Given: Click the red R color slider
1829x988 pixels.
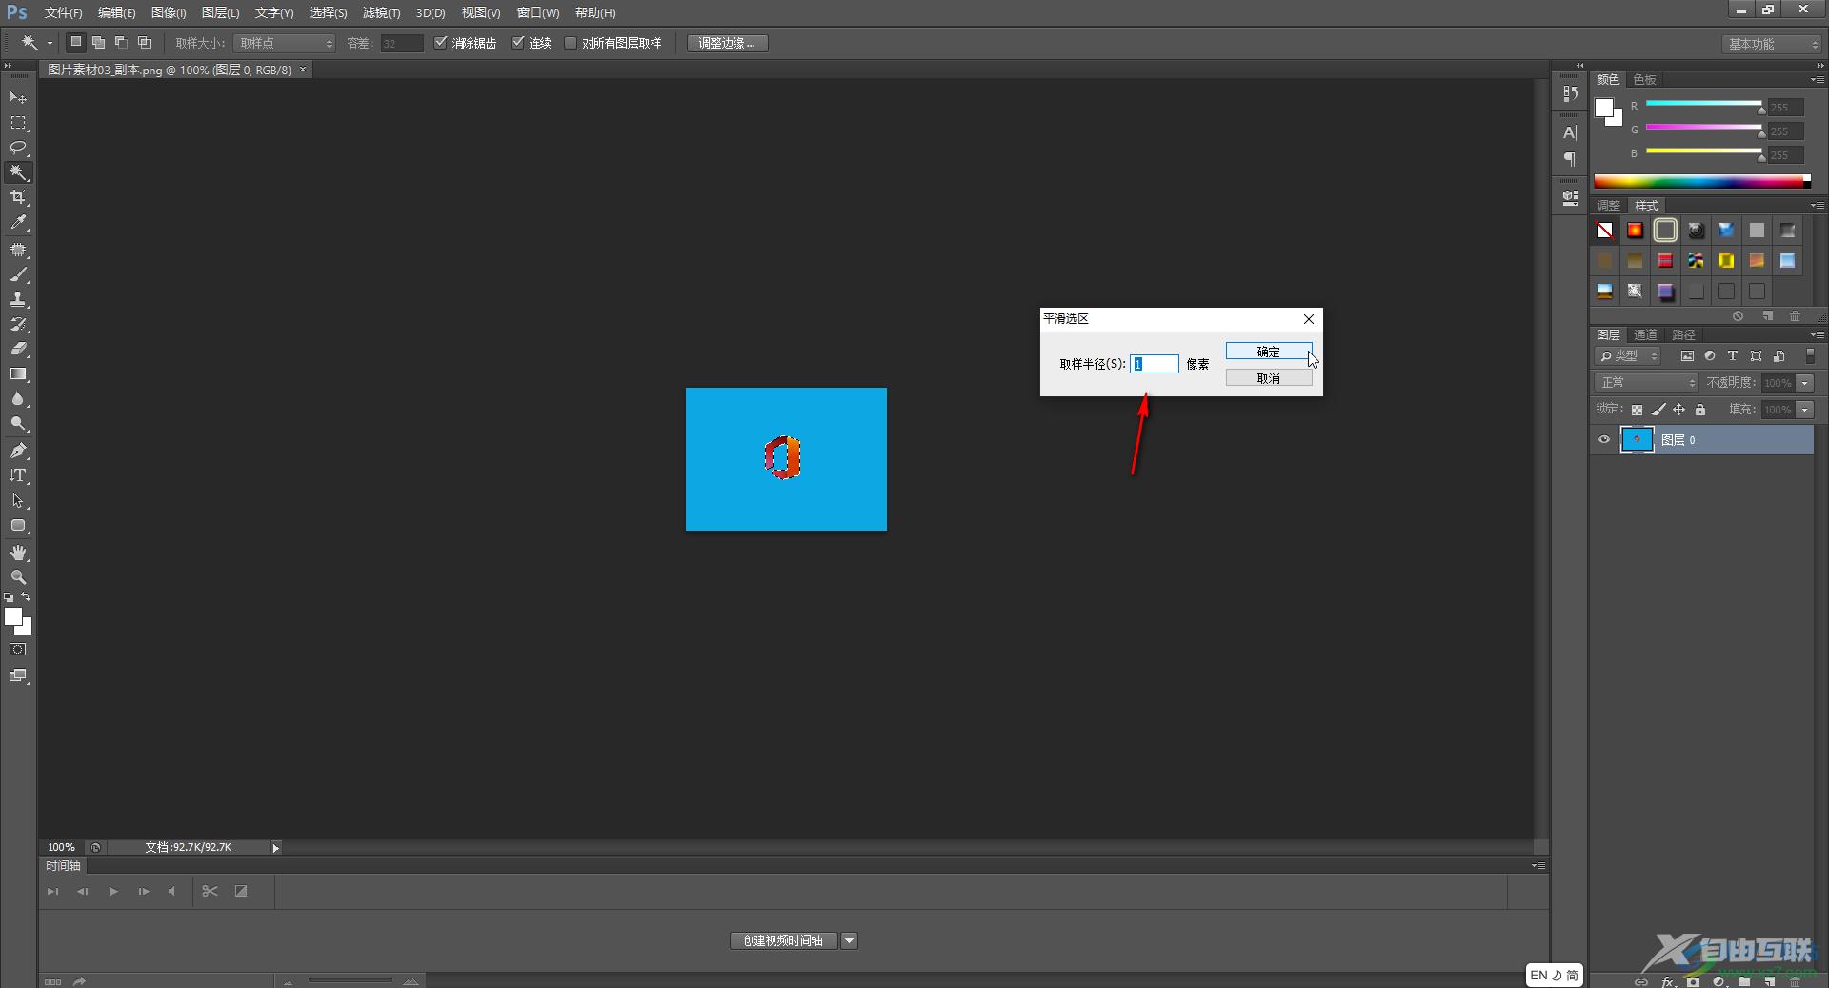Looking at the screenshot, I should (x=1703, y=104).
